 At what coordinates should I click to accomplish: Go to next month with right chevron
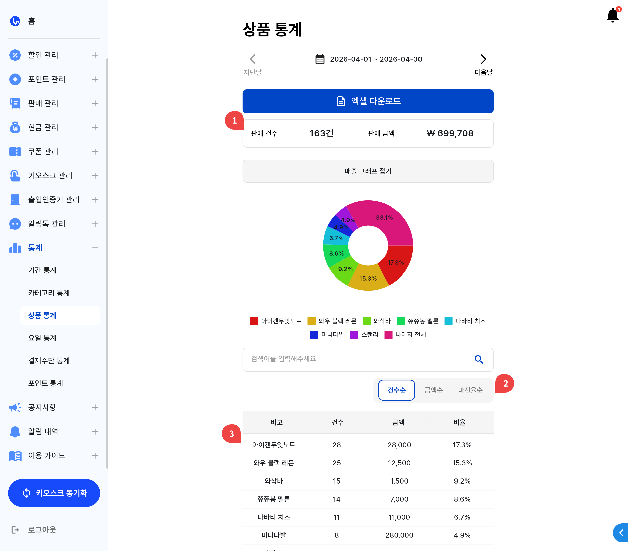click(x=483, y=59)
